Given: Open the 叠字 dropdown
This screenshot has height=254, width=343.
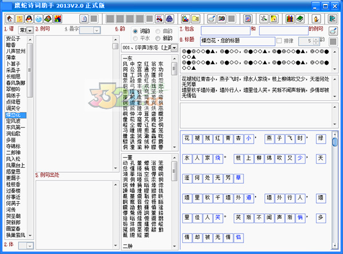Looking at the screenshot, I should (x=97, y=30).
